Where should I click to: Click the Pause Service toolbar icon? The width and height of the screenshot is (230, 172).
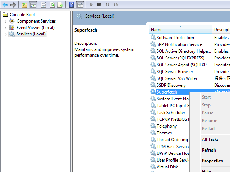pyautogui.click(x=107, y=5)
